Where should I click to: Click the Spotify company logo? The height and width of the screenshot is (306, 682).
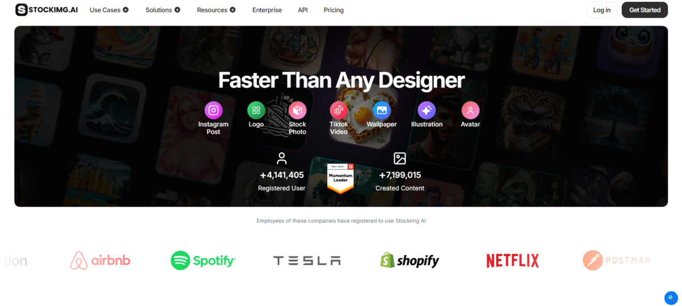point(203,260)
